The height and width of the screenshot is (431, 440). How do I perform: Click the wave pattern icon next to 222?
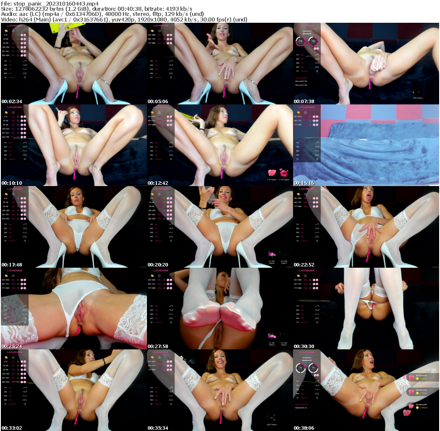pos(24,65)
